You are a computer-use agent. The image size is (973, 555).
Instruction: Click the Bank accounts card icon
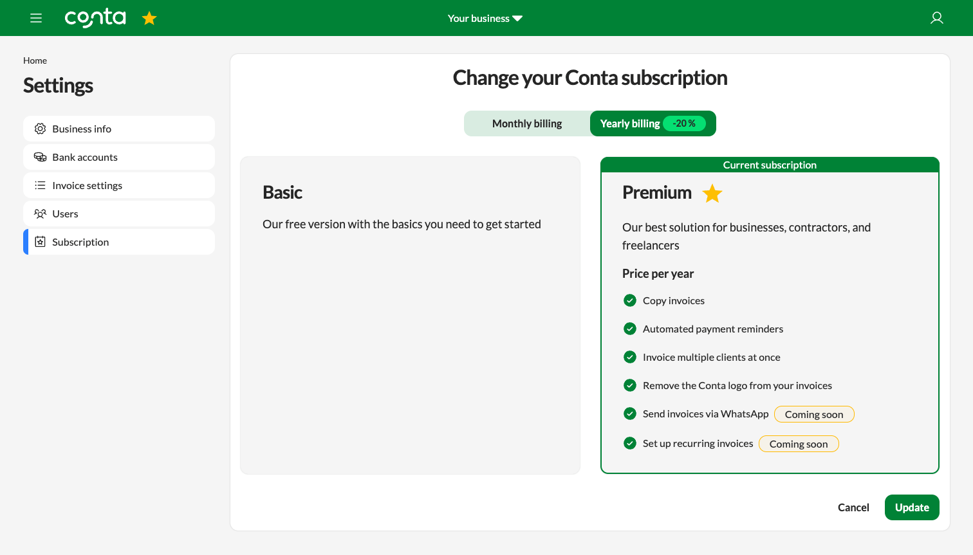tap(40, 157)
